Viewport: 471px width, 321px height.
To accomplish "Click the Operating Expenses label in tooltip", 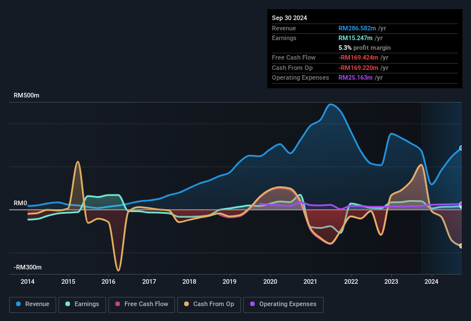I will coord(301,78).
